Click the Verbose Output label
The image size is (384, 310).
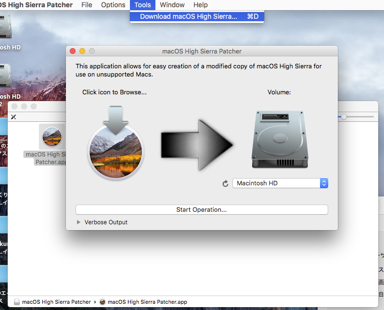coord(106,222)
